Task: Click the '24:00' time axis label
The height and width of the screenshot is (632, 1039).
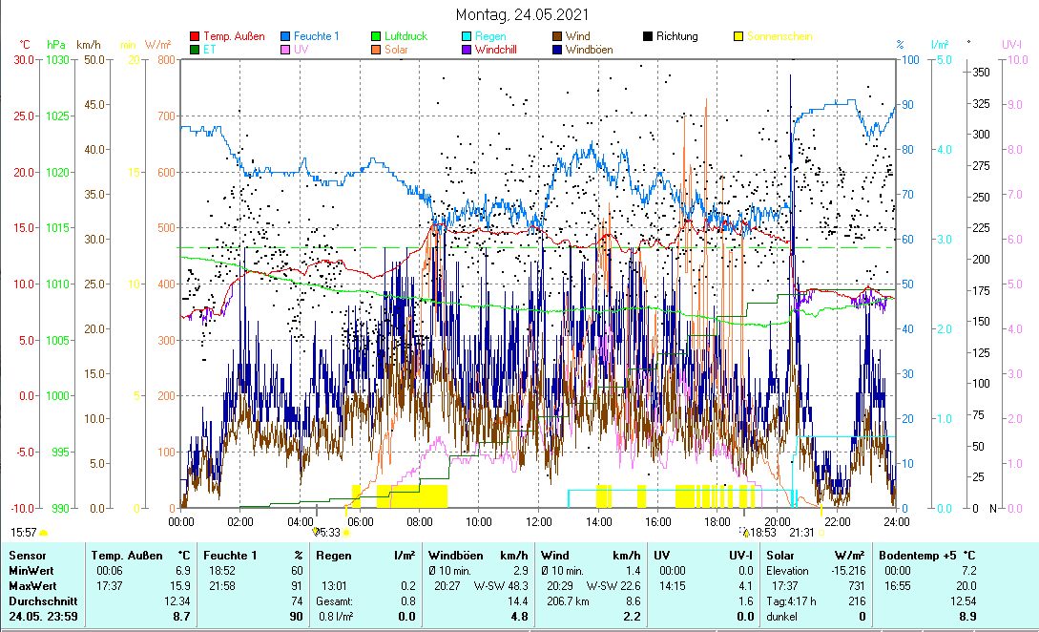Action: click(x=897, y=522)
